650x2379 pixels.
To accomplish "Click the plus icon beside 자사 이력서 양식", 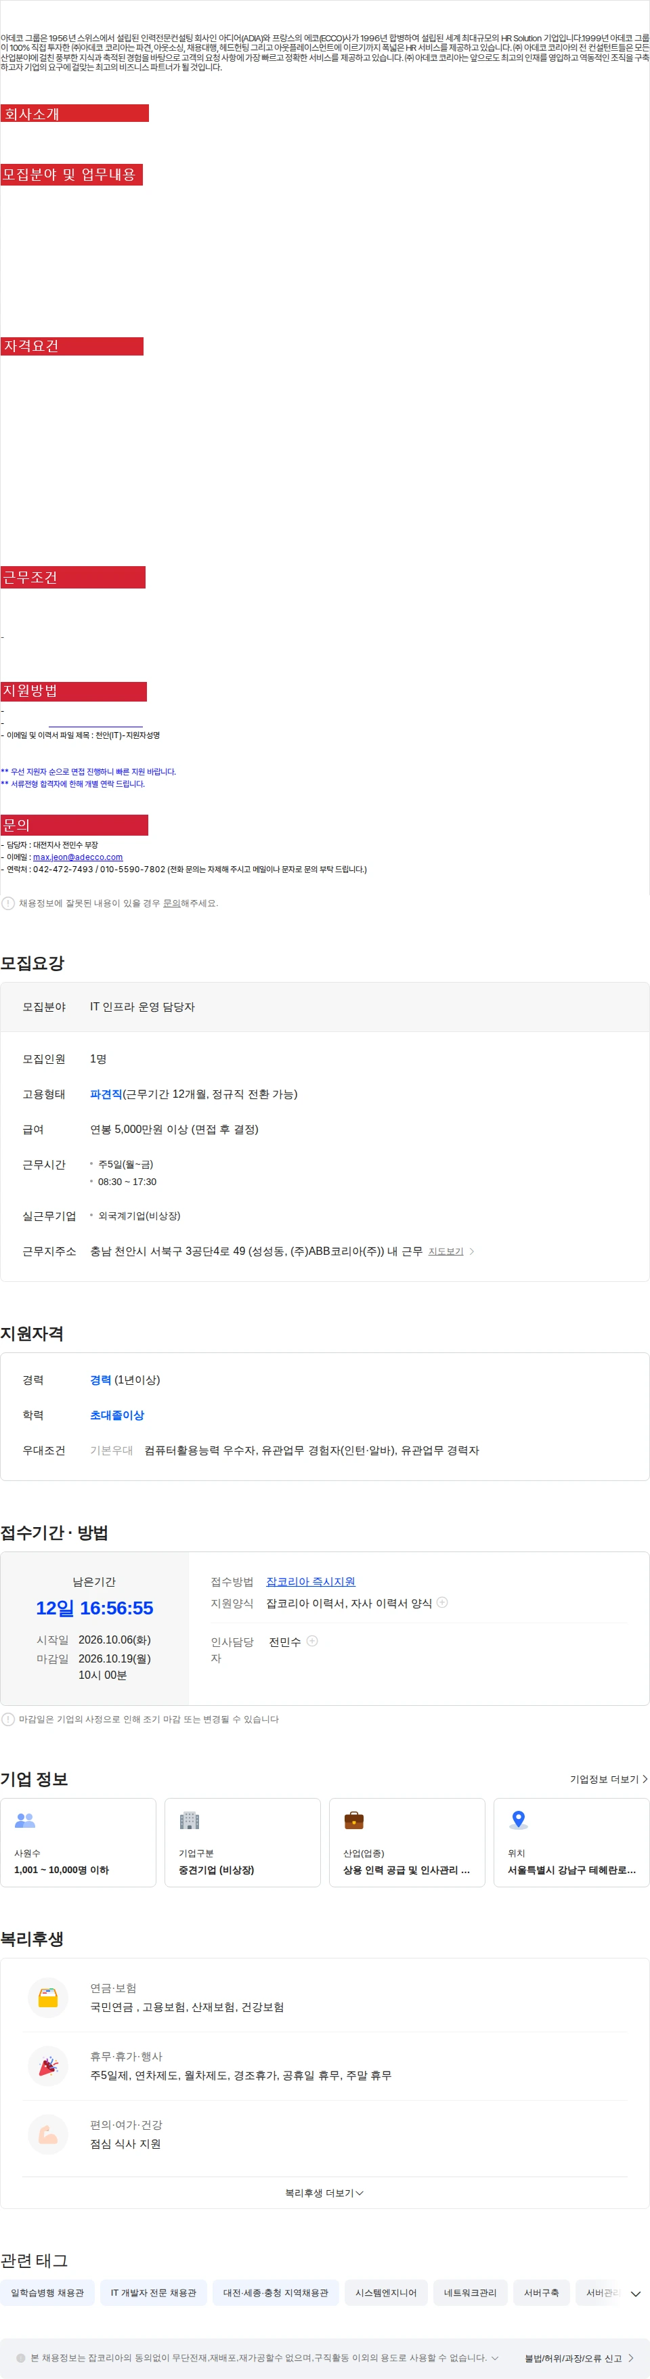I will pos(442,1602).
